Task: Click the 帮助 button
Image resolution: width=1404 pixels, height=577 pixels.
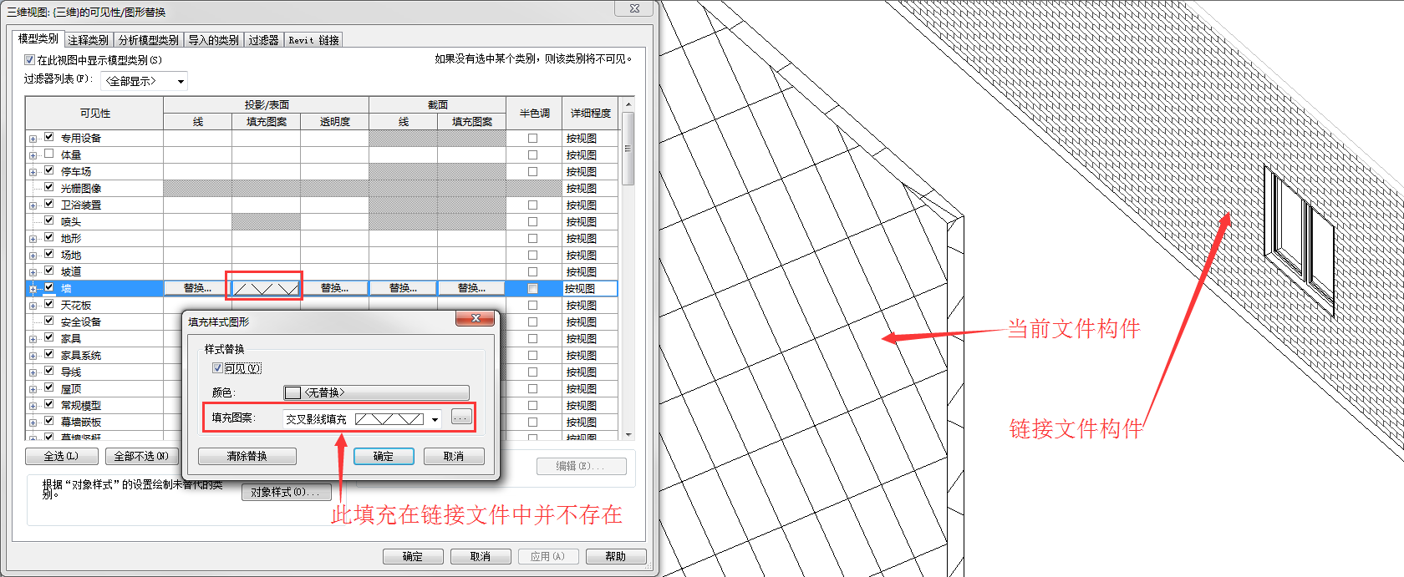Action: pos(616,556)
